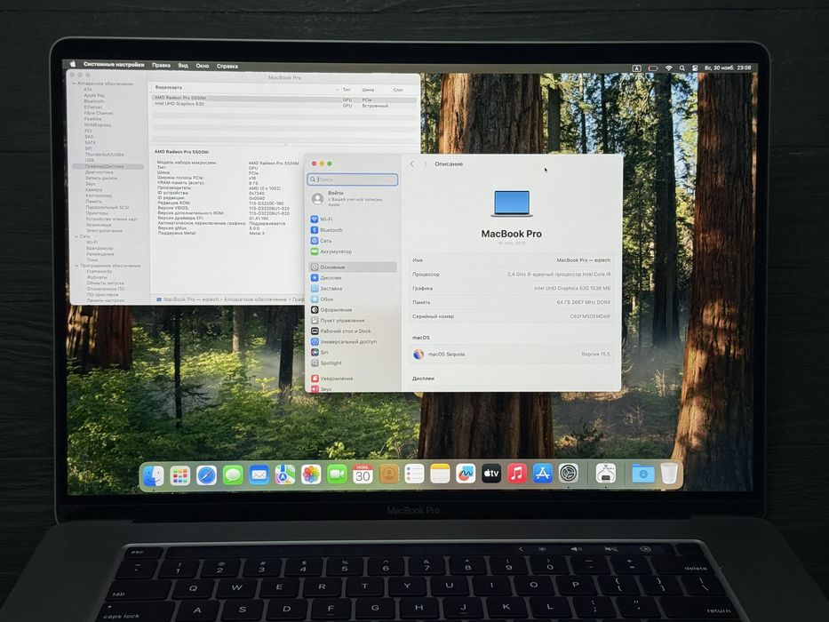Select the Intel UHD Graphics 630 row
Viewport: 829px width, 622px height.
click(284, 105)
